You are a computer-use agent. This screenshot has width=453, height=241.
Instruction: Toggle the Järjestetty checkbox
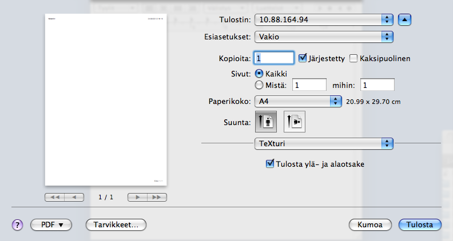coord(303,58)
